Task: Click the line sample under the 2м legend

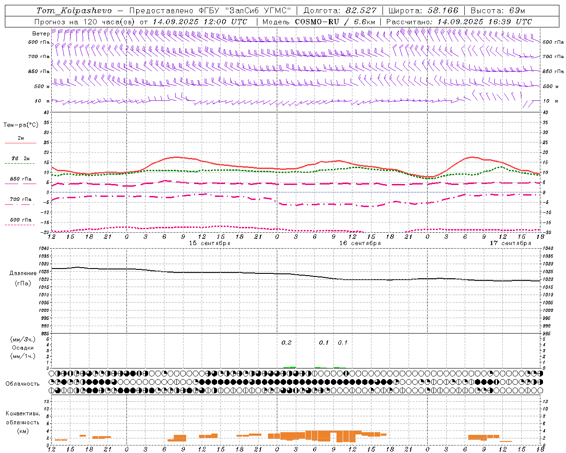Action: [20, 143]
